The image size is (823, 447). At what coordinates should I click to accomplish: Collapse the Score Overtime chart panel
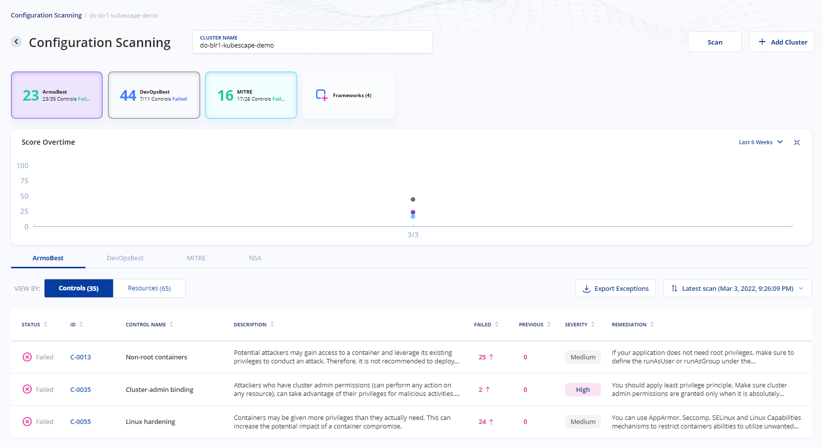796,143
